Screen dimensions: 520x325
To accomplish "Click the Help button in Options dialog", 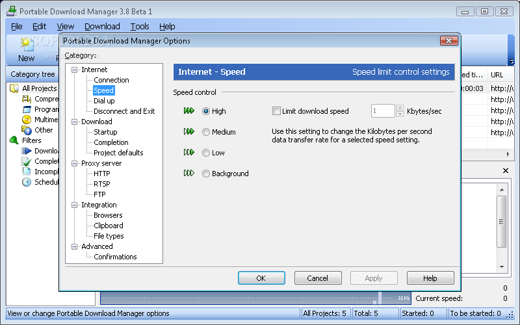I will [x=430, y=278].
